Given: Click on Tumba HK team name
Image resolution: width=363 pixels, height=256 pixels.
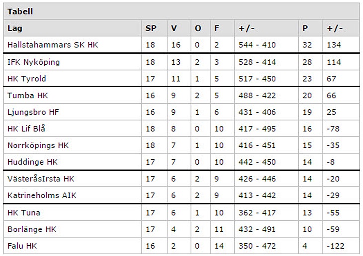Looking at the screenshot, I should pos(28,95).
